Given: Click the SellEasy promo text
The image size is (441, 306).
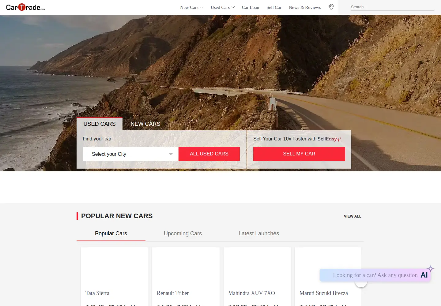Looking at the screenshot, I should coord(297,139).
